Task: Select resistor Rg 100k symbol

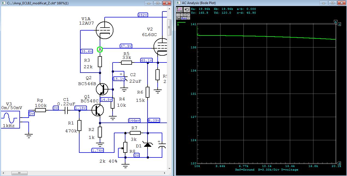Action: tap(41, 110)
